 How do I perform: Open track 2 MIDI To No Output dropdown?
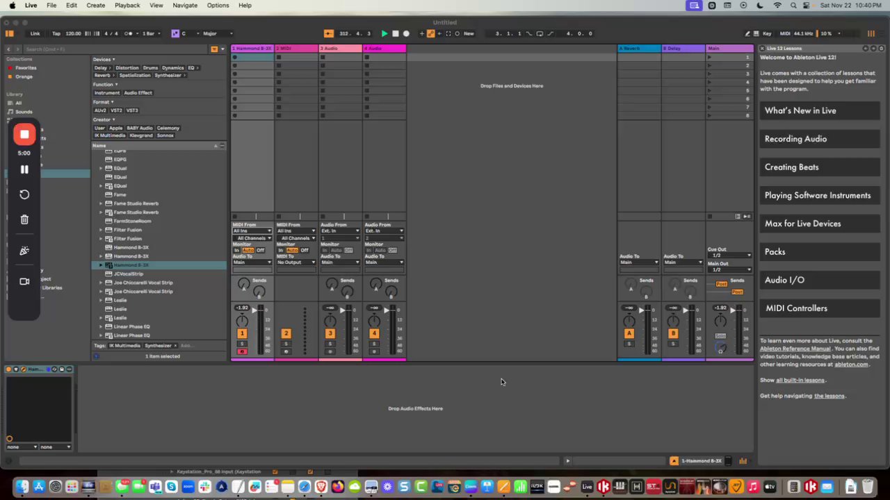[x=296, y=262]
